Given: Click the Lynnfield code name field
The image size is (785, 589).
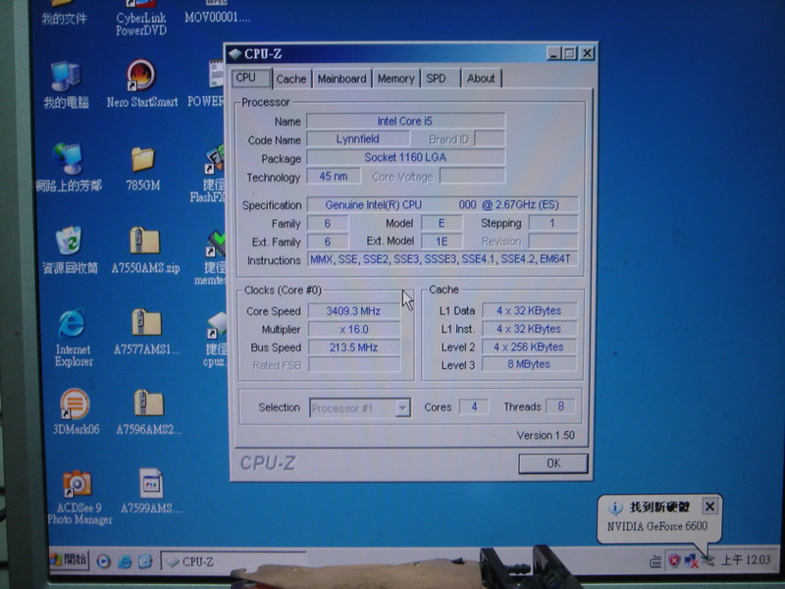Looking at the screenshot, I should [x=358, y=138].
